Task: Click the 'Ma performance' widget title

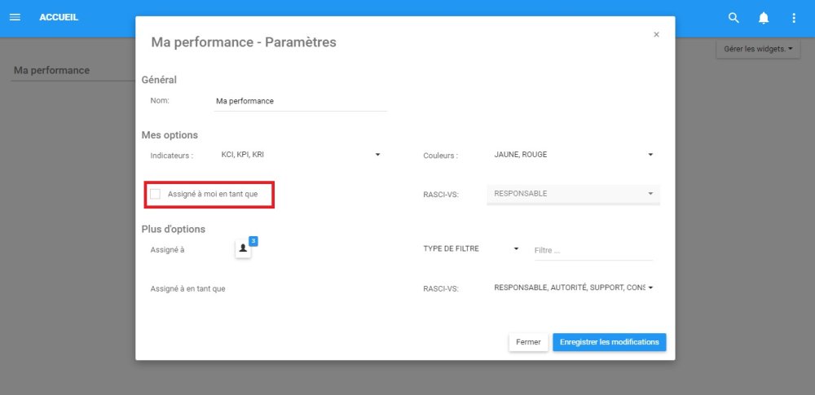Action: [x=52, y=71]
